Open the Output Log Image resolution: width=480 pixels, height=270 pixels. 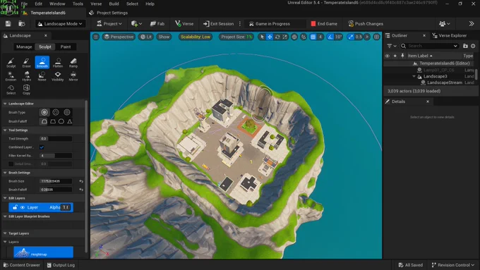[x=61, y=265]
